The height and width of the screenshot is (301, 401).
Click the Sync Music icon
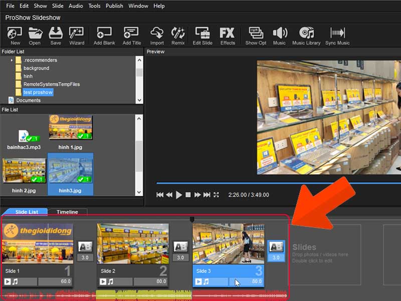click(337, 35)
